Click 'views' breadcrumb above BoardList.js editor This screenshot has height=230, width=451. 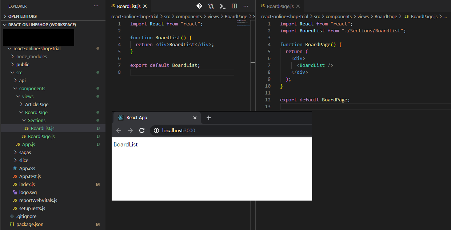pyautogui.click(x=213, y=16)
